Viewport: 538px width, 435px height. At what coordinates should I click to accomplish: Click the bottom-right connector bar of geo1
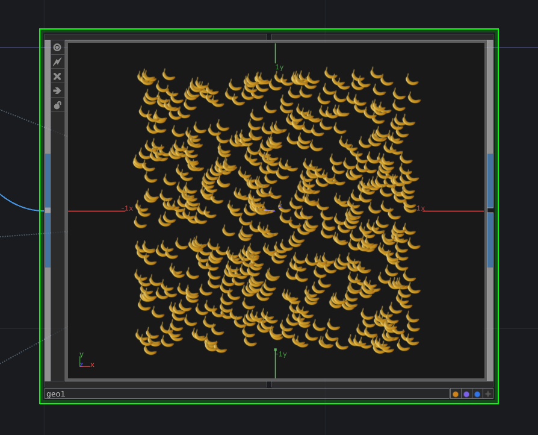click(382, 384)
